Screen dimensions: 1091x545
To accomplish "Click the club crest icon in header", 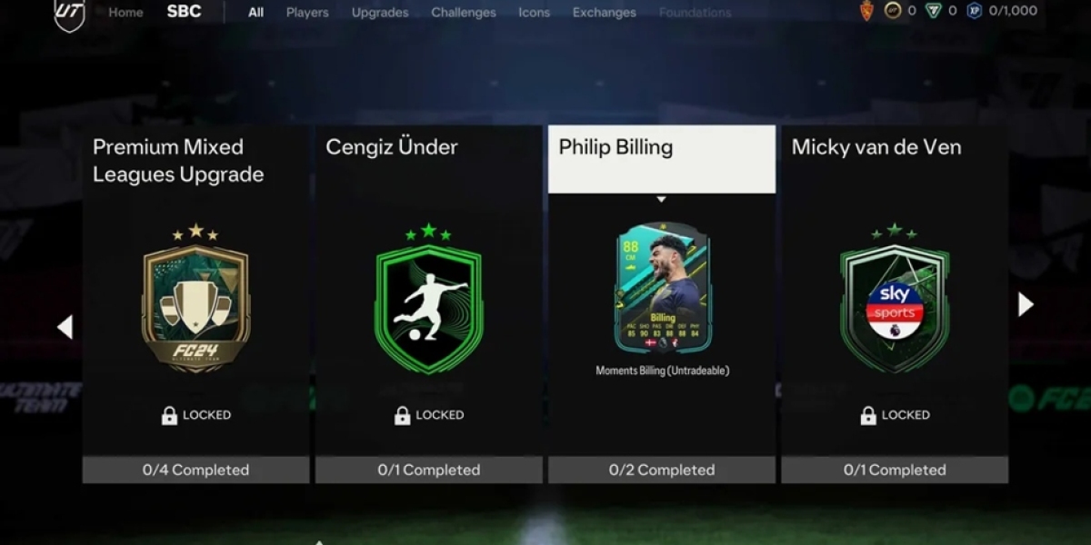I will tap(866, 12).
